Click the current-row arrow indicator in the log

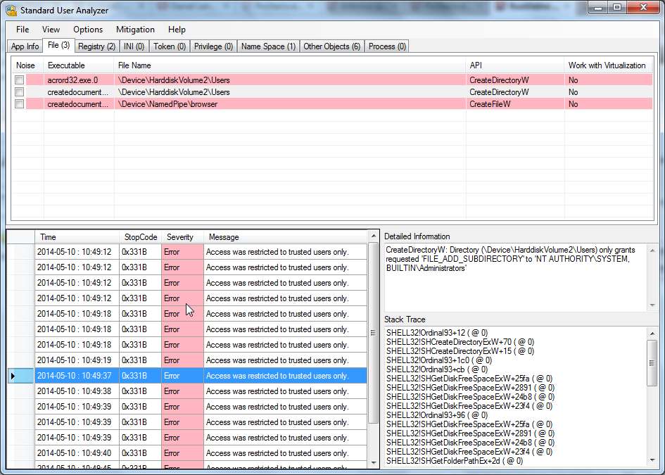(13, 376)
